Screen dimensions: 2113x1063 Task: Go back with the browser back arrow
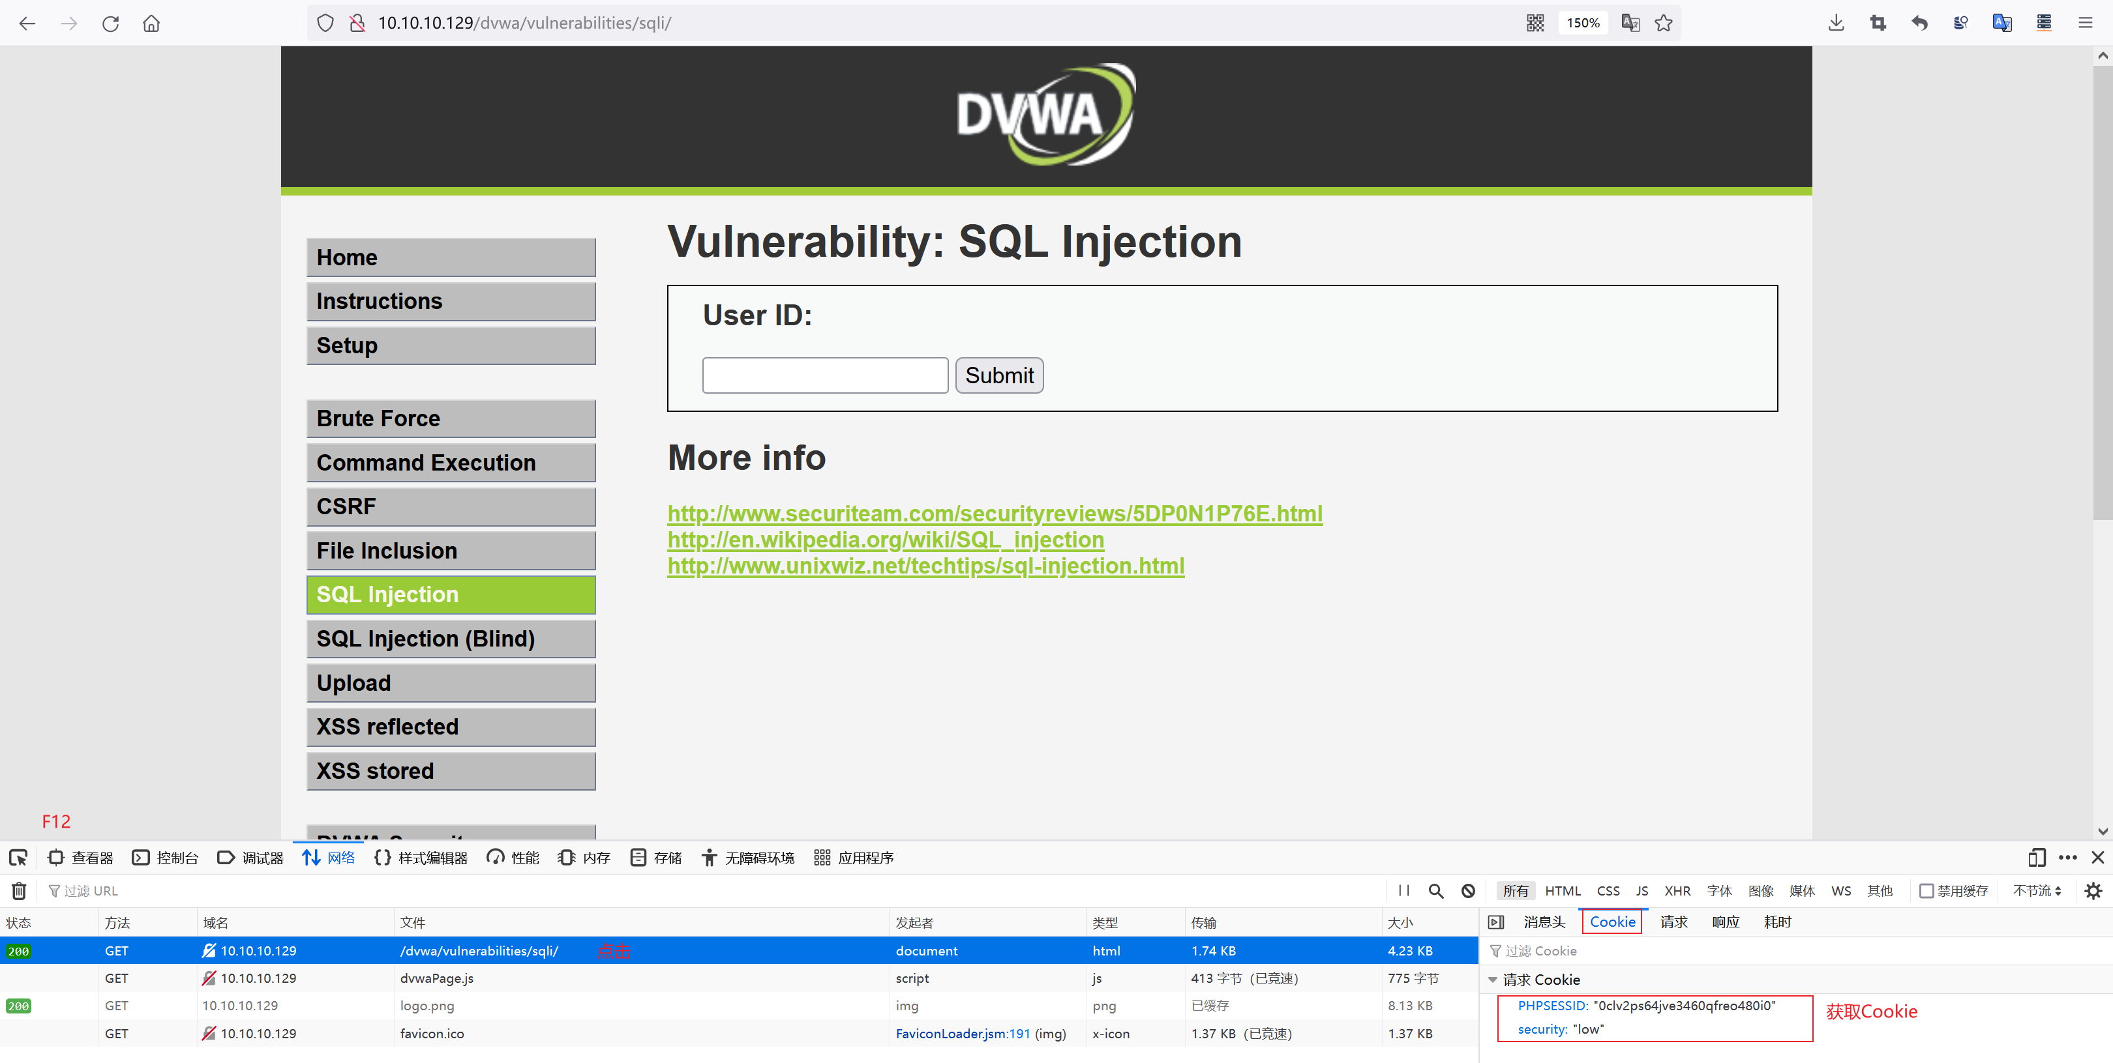coord(27,23)
